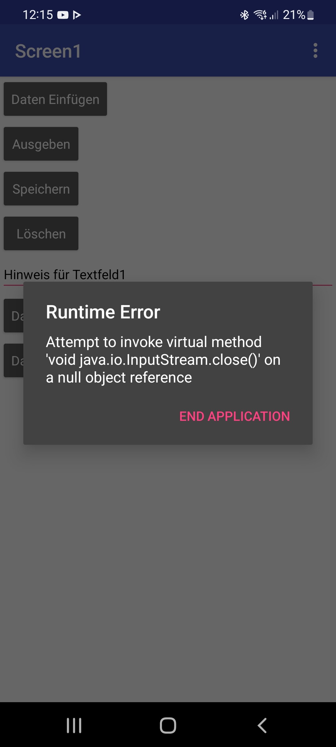Image resolution: width=336 pixels, height=747 pixels.
Task: Tap the Runtime Error dialog title
Action: point(103,312)
